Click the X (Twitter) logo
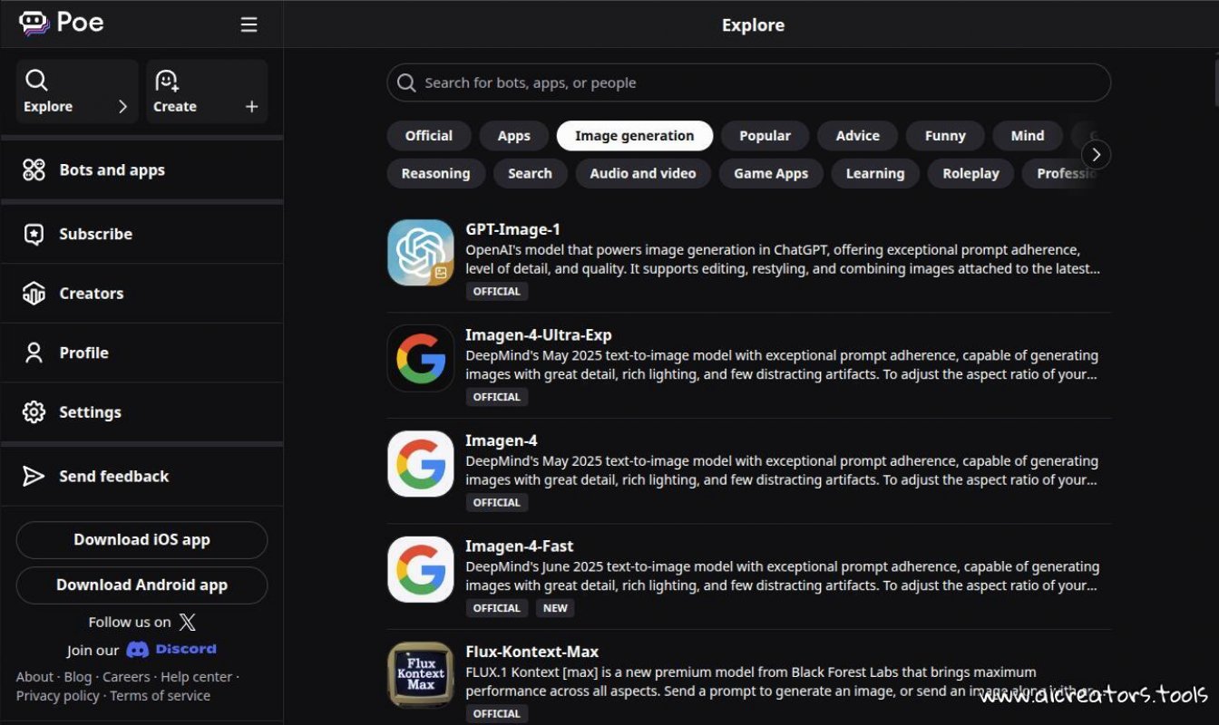Viewport: 1219px width, 725px height. [x=187, y=622]
